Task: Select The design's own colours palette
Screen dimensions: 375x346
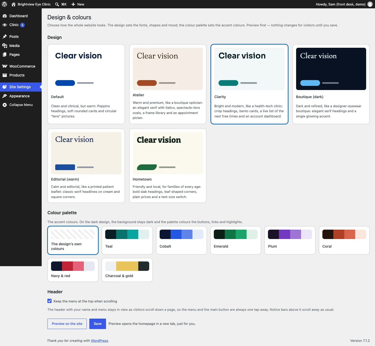Action: 73,240
